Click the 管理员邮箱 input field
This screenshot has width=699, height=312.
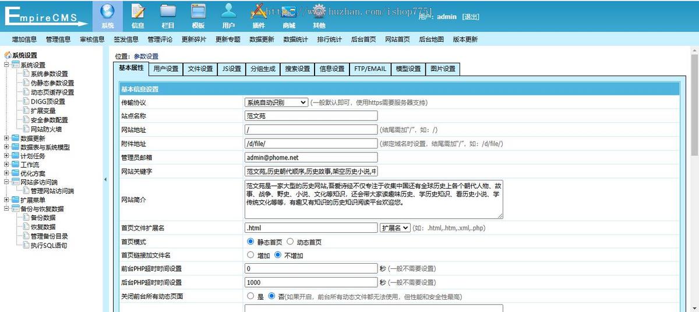point(311,157)
